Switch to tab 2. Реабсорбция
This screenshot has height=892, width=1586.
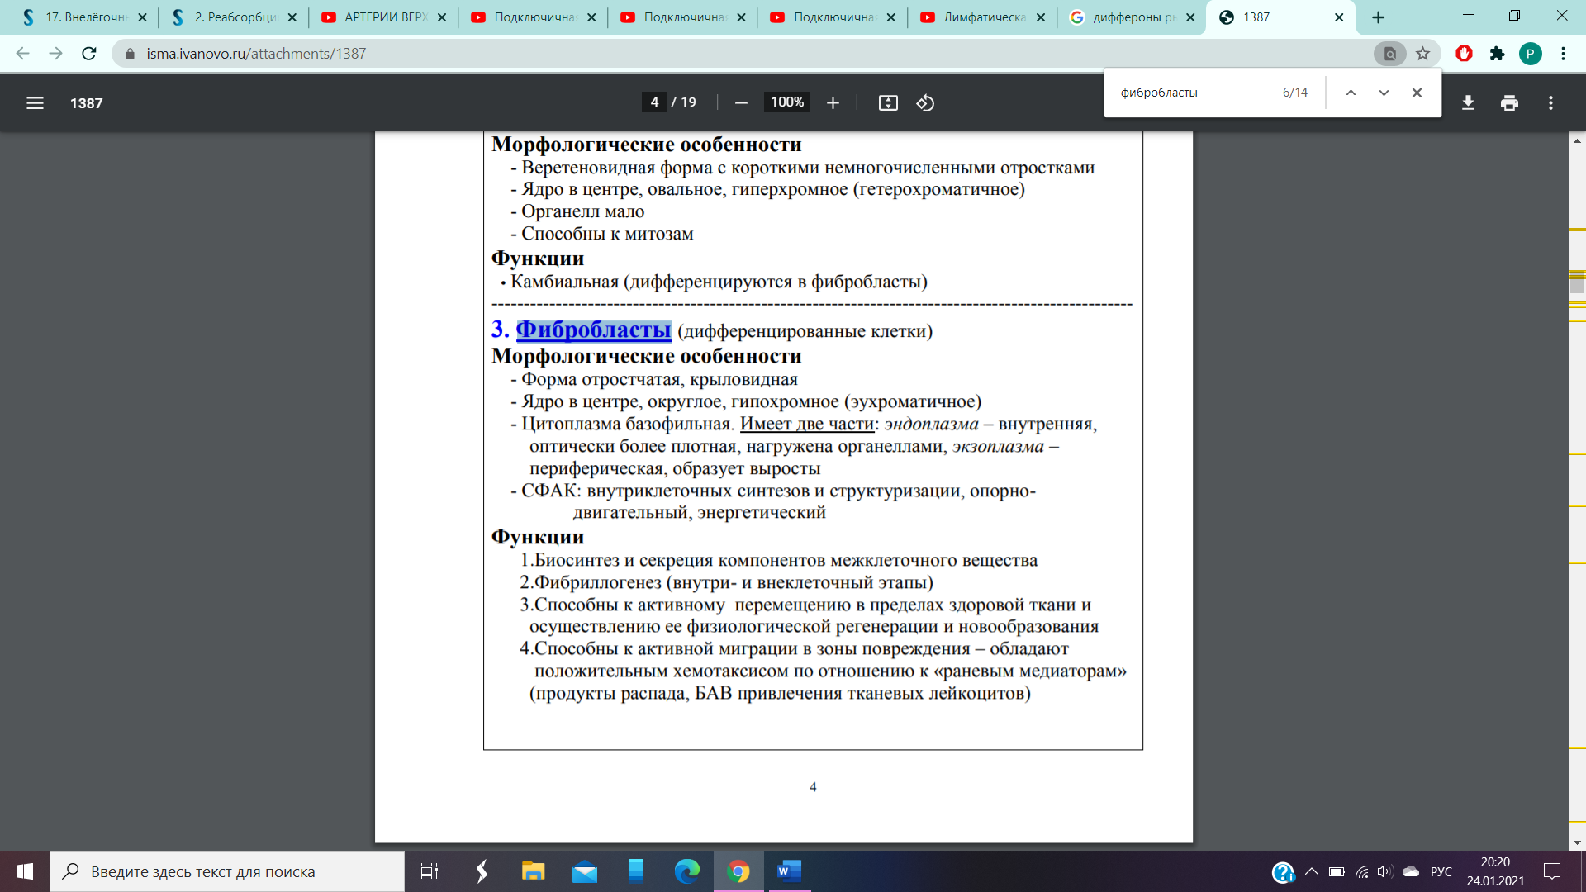pos(235,17)
